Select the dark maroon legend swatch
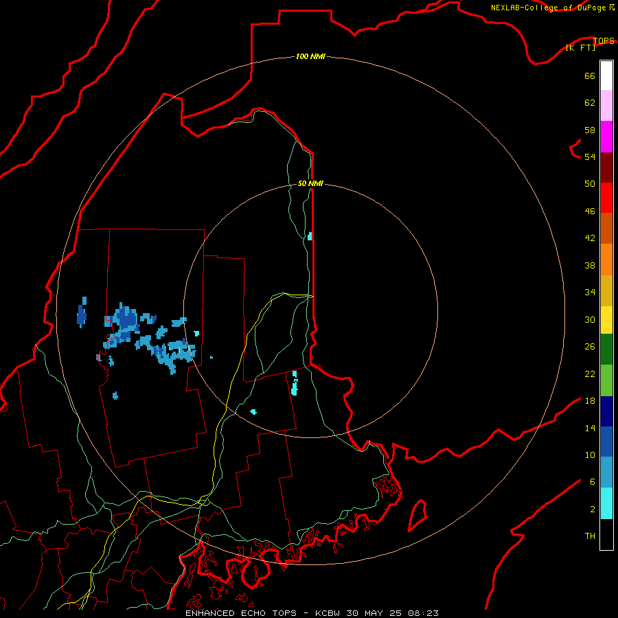 (x=606, y=167)
